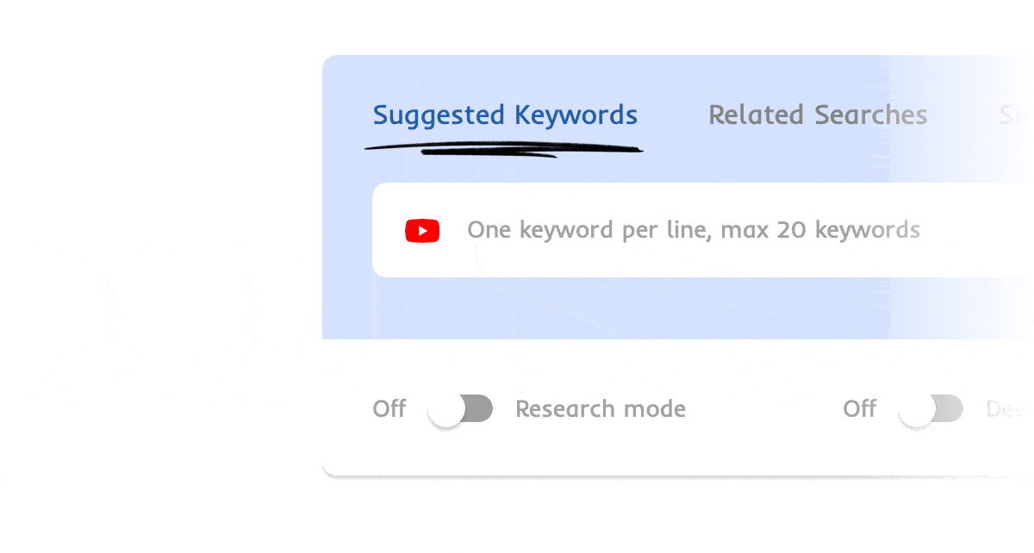Screen dimensions: 1034x553
Task: Click the second 'Off' label near faded toggle
Action: point(860,409)
